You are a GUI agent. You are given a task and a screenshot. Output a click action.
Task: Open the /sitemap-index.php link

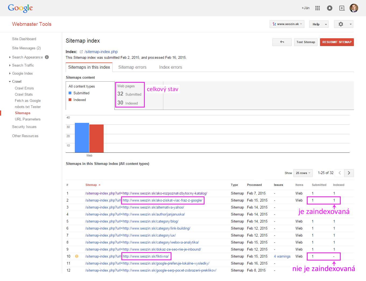[x=101, y=52]
